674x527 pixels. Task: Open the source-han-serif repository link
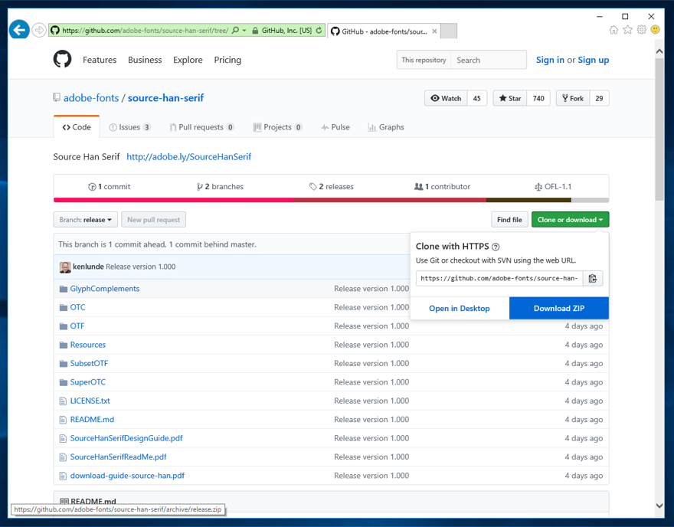(165, 98)
